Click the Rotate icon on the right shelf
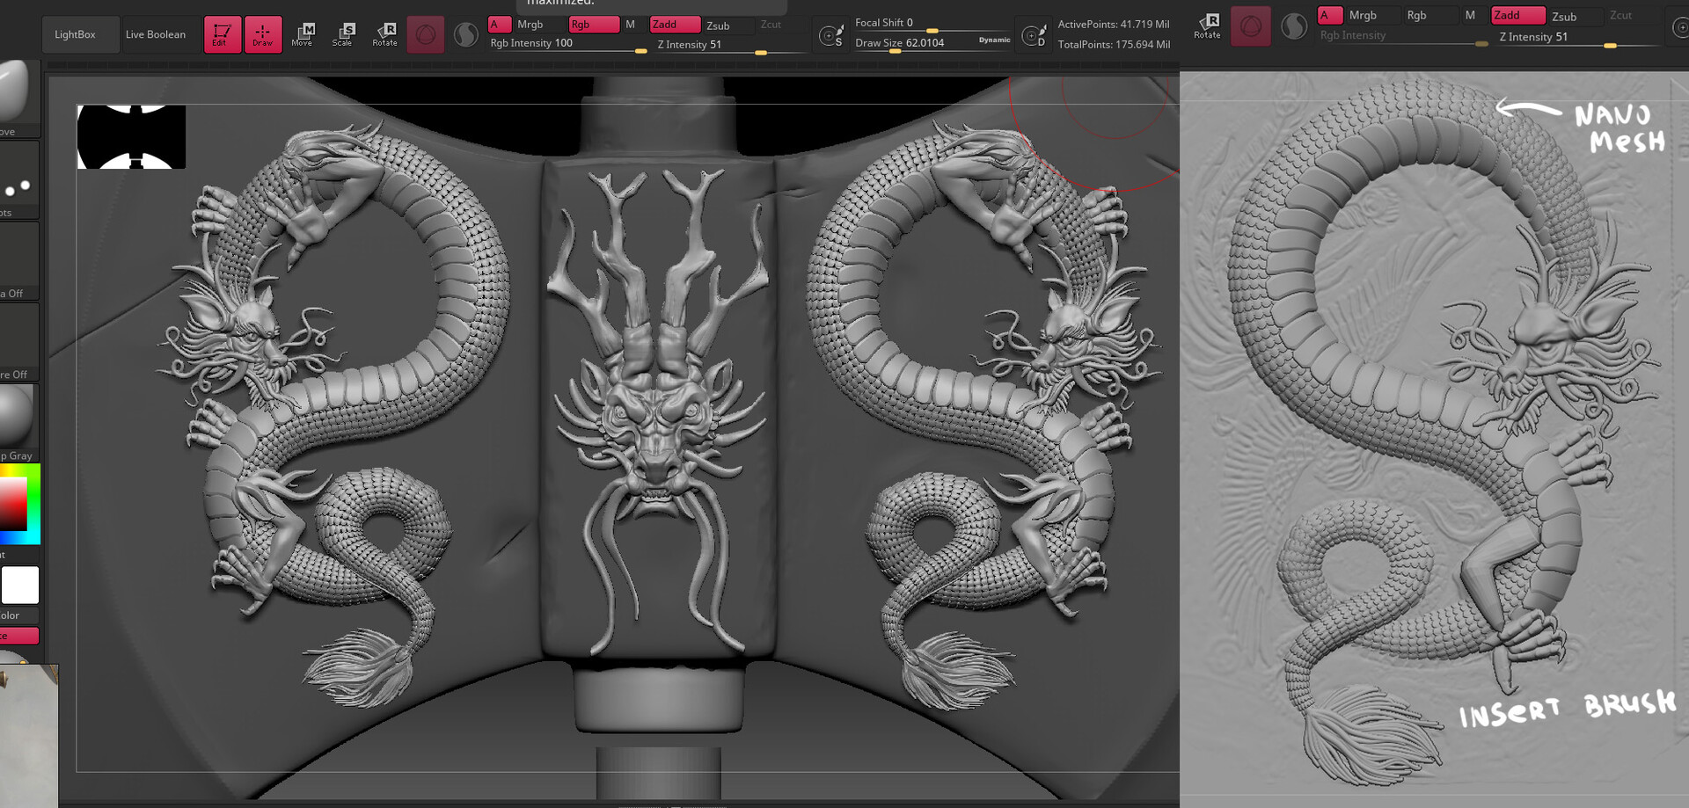 click(1206, 25)
